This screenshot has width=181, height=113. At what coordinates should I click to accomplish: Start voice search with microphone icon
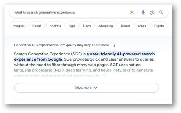pyautogui.click(x=143, y=12)
